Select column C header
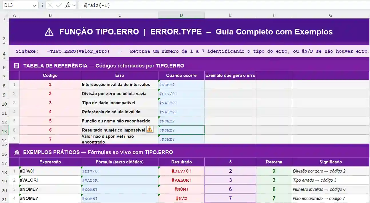Screen dimensions: 370x203 point(120,15)
